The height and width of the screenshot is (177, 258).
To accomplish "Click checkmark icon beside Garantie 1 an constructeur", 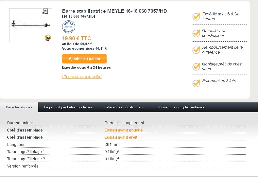I will point(196,33).
